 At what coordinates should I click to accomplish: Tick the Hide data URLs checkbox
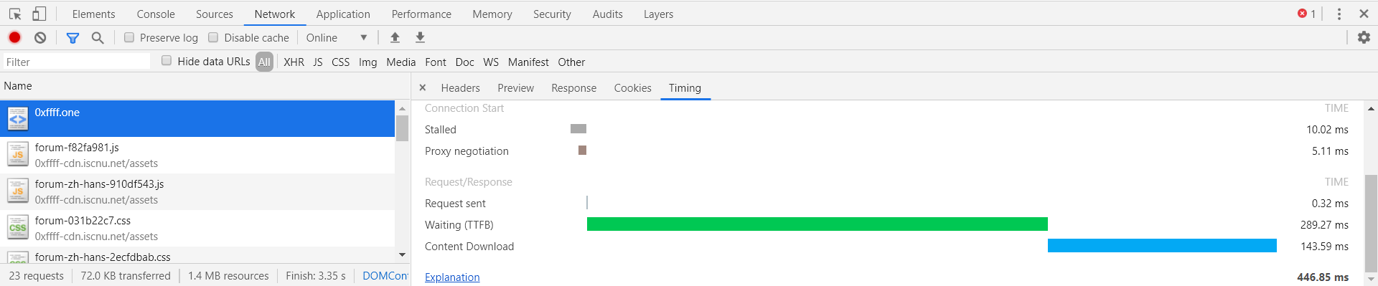(167, 61)
